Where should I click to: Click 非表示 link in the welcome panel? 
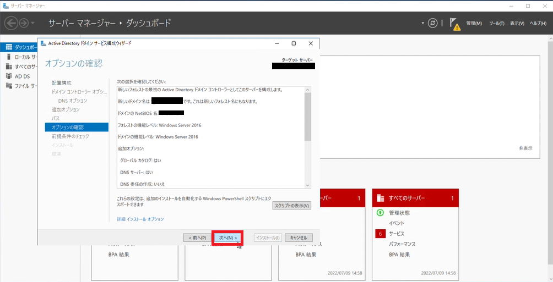coord(525,148)
